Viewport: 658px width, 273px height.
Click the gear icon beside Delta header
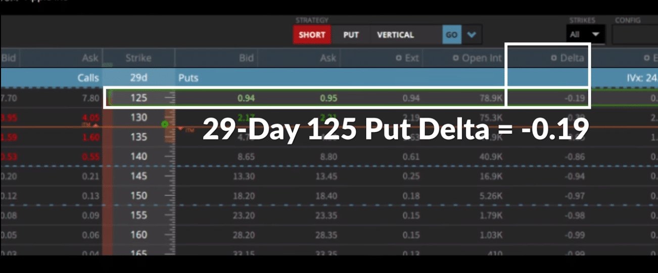tap(554, 58)
